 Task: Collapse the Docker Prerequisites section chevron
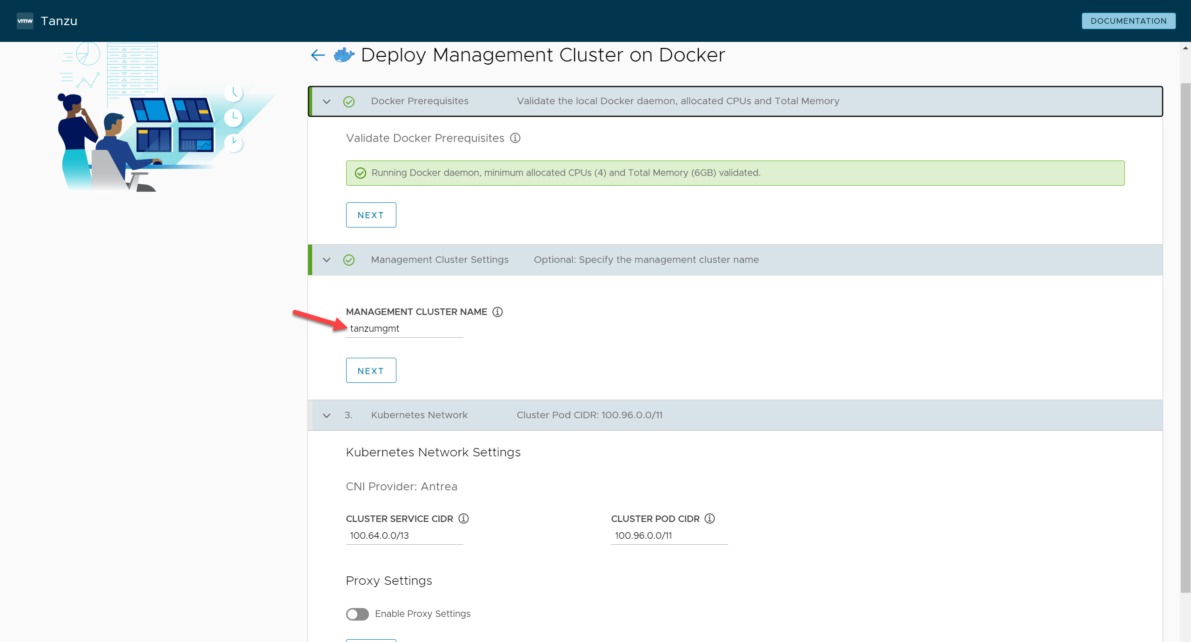pyautogui.click(x=327, y=101)
